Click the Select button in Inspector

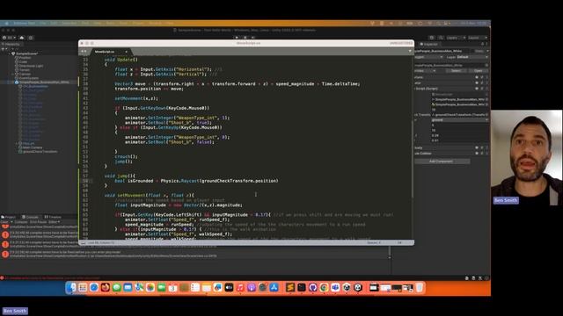click(x=456, y=70)
